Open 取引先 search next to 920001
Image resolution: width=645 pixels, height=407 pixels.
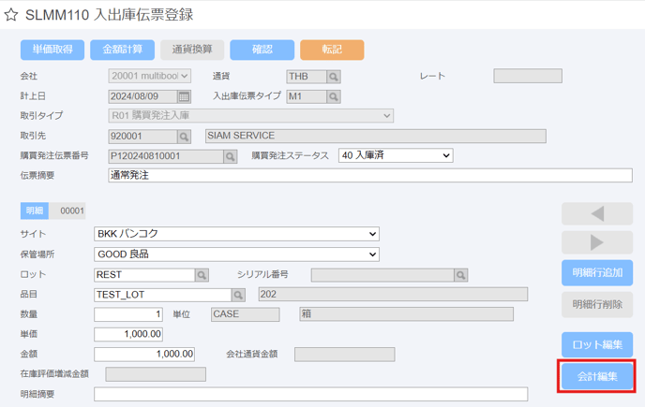(x=184, y=137)
